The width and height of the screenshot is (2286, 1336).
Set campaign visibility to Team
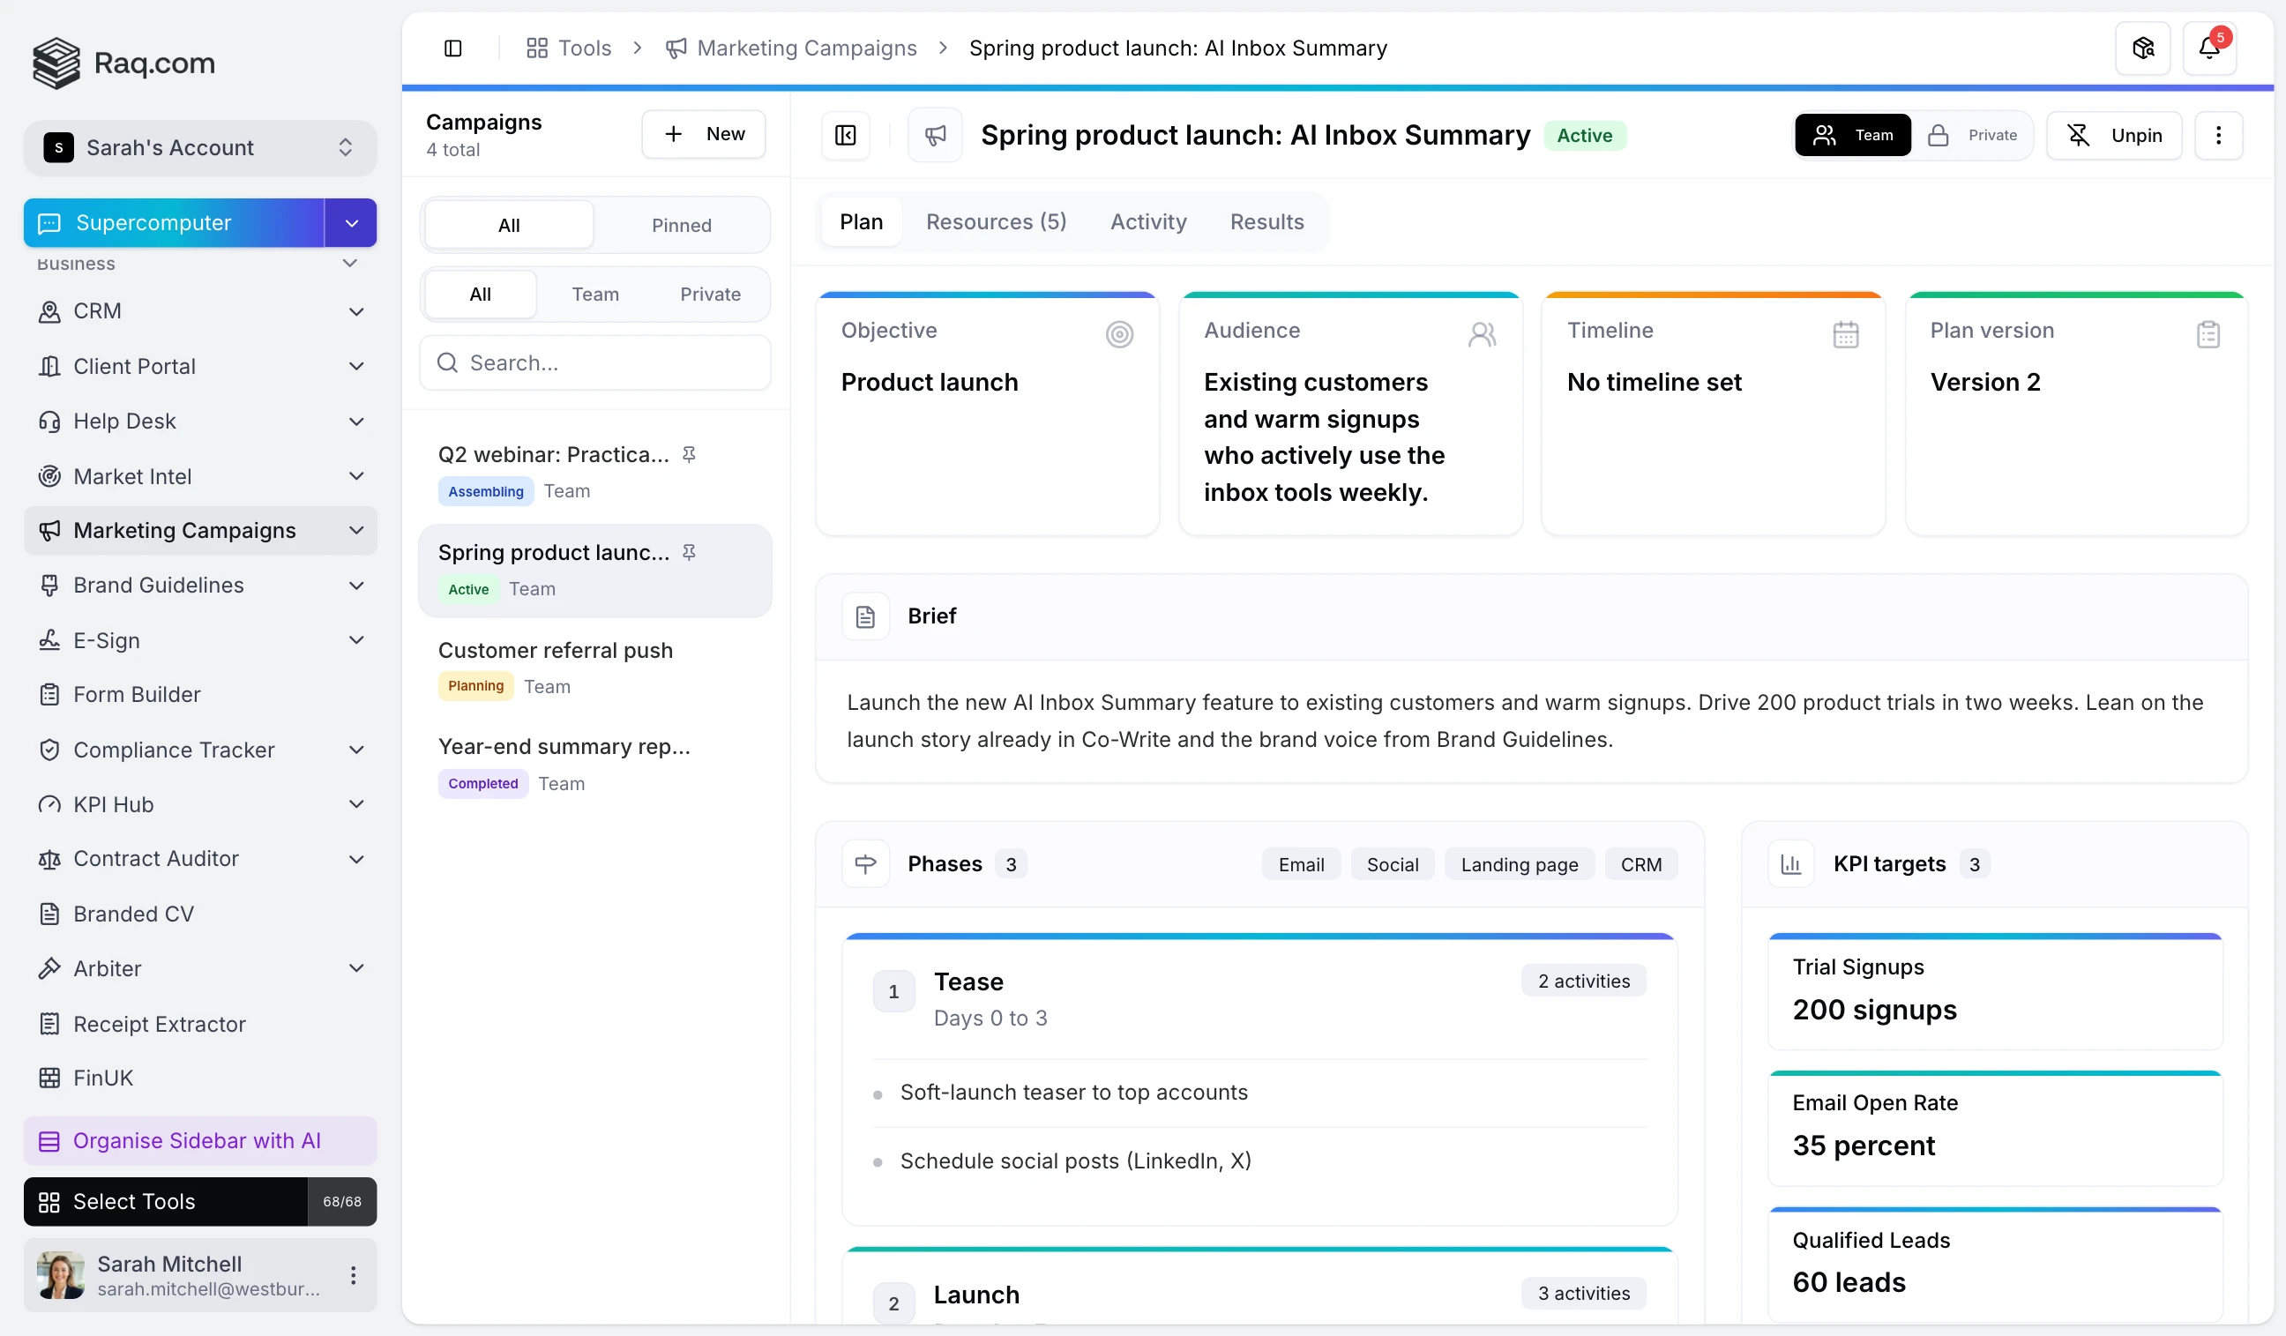[x=1852, y=135]
